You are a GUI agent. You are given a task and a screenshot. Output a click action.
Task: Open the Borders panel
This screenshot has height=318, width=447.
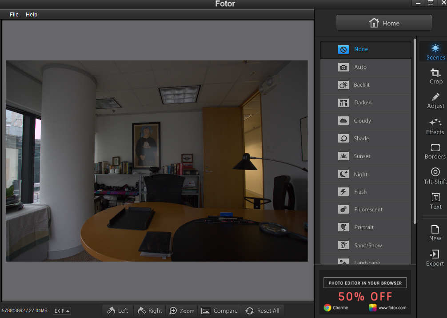click(435, 151)
